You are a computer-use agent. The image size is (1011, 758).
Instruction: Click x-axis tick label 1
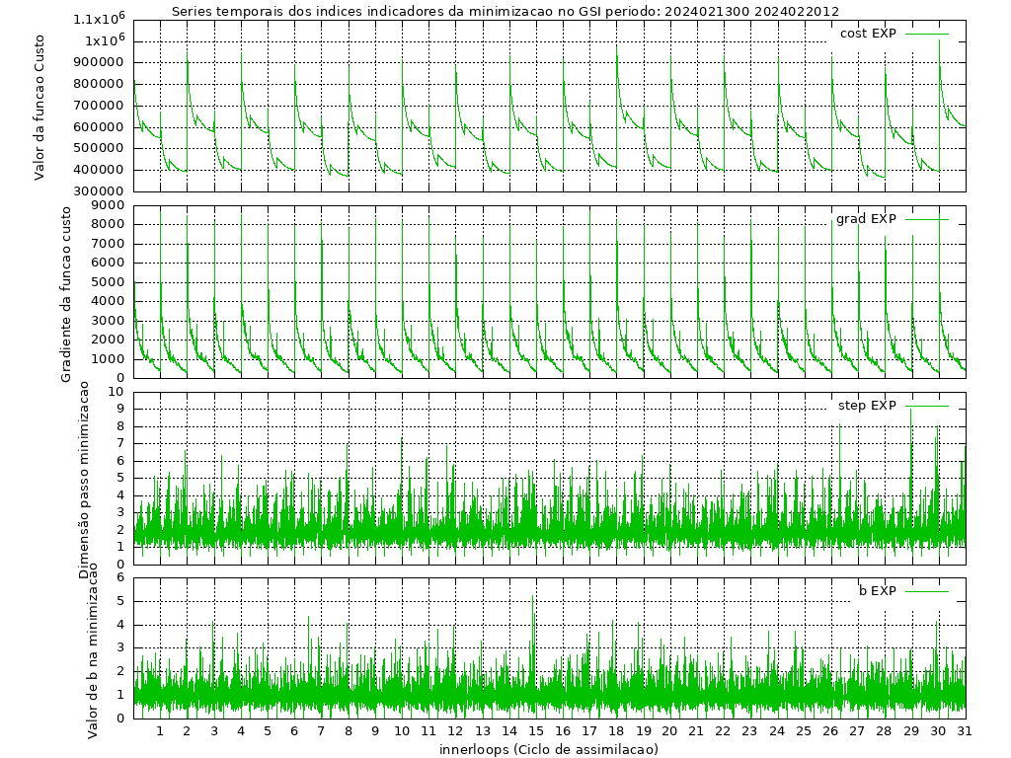click(x=160, y=731)
